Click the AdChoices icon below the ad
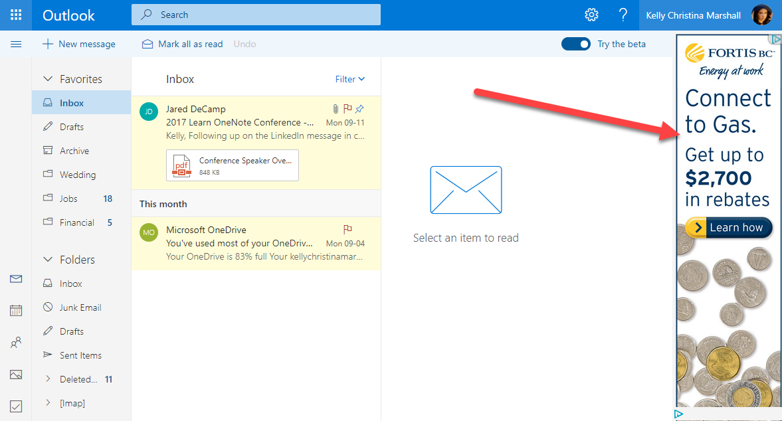 pyautogui.click(x=678, y=414)
